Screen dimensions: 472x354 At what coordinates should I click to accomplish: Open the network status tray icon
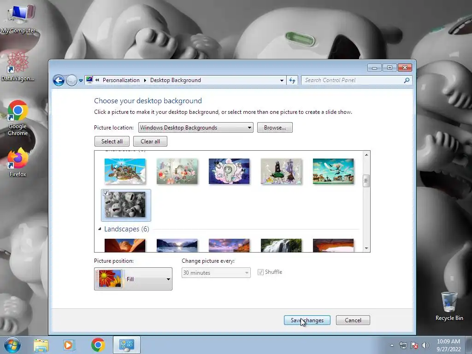point(403,345)
